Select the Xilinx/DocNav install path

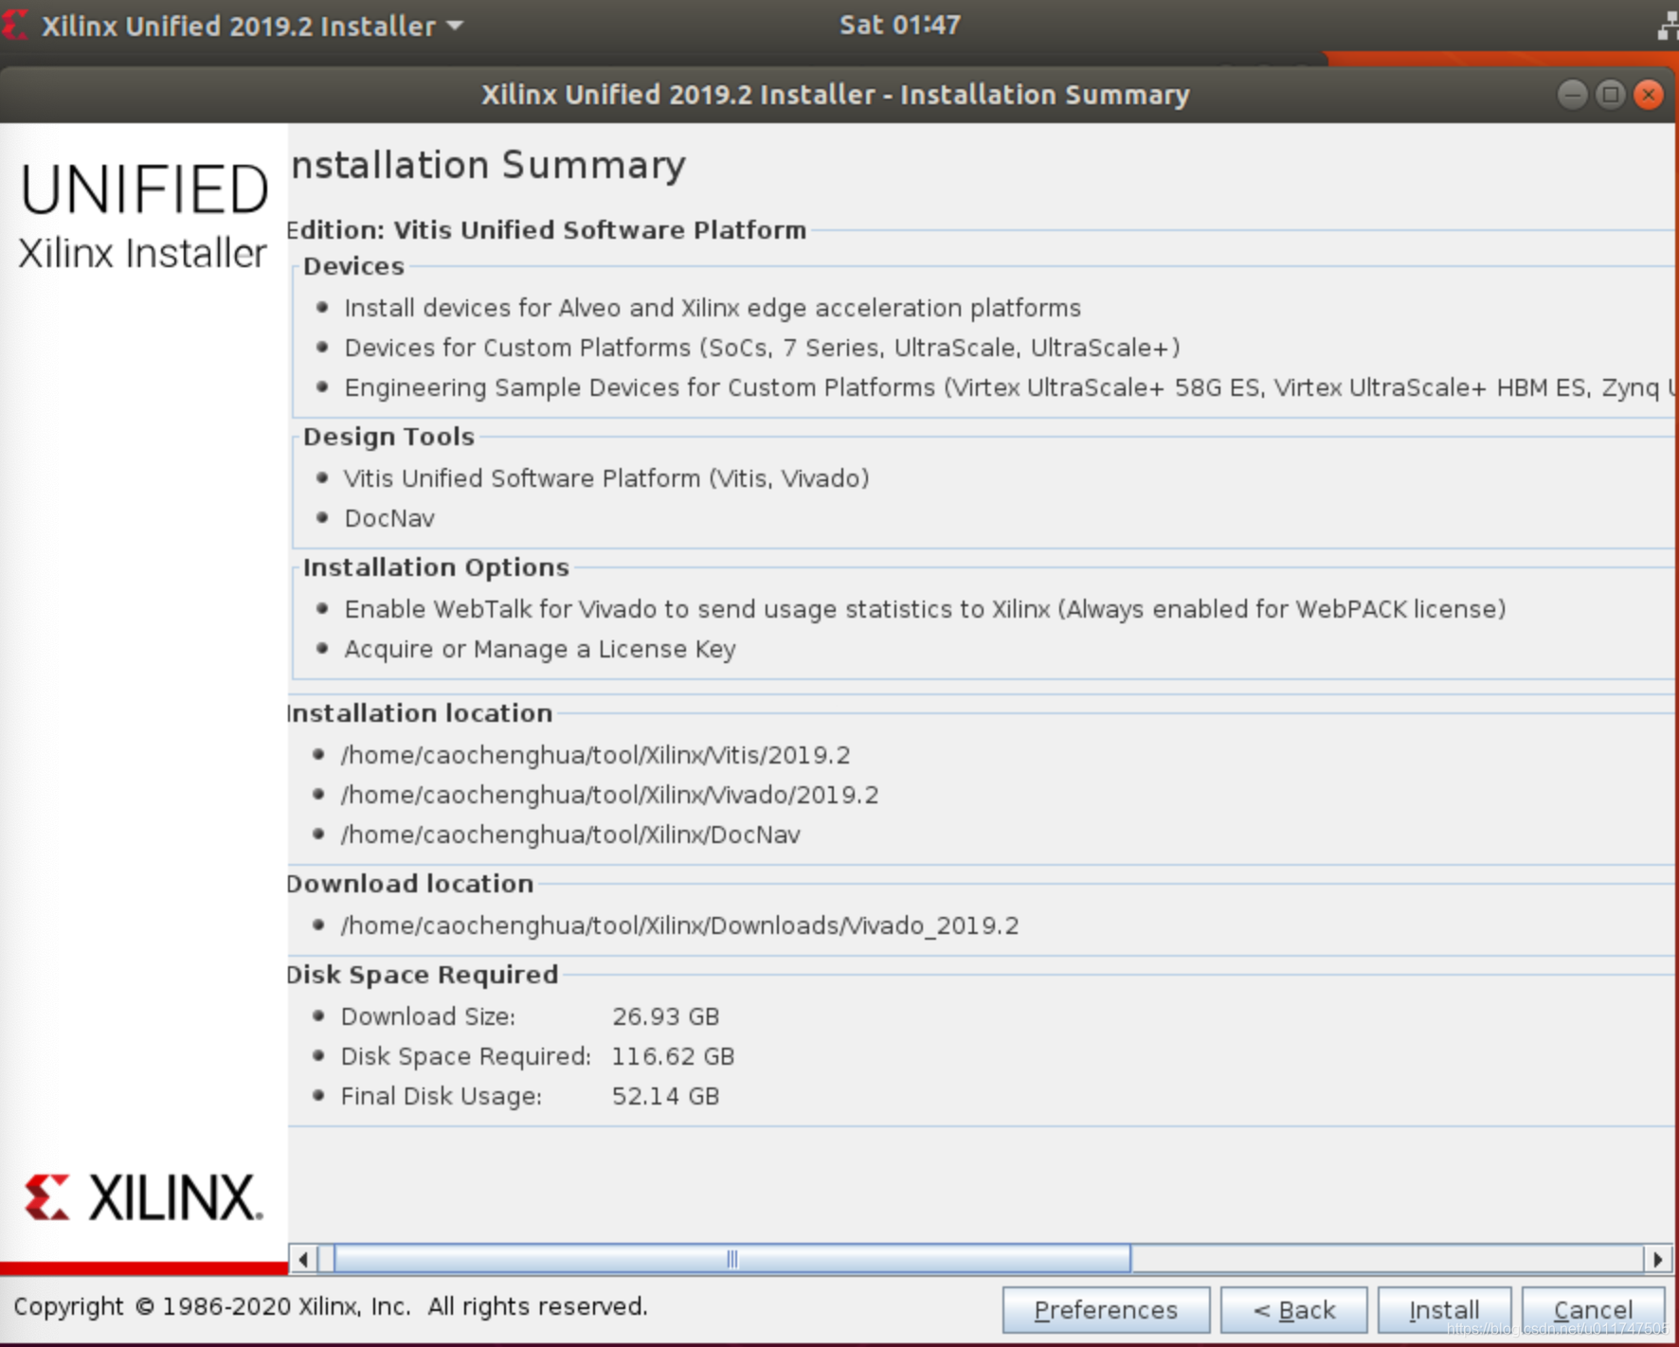point(571,835)
